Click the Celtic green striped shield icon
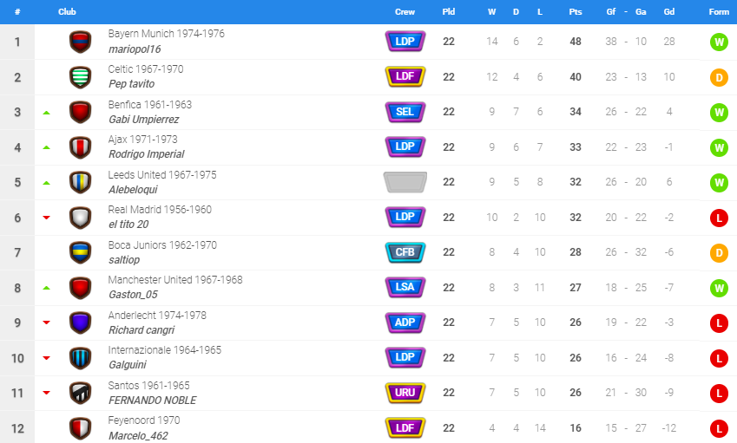This screenshot has height=443, width=737. pos(81,77)
